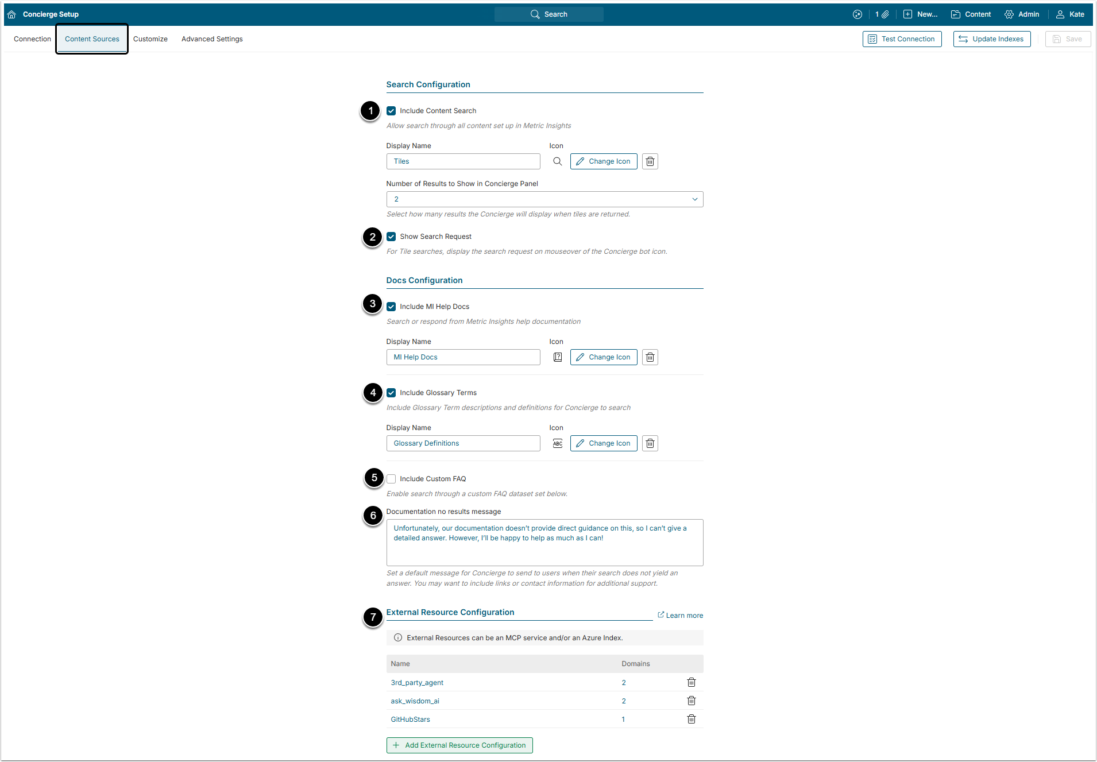Screen dimensions: 1097x762
Task: Delete the Tiles icon with the trash button
Action: pos(650,161)
